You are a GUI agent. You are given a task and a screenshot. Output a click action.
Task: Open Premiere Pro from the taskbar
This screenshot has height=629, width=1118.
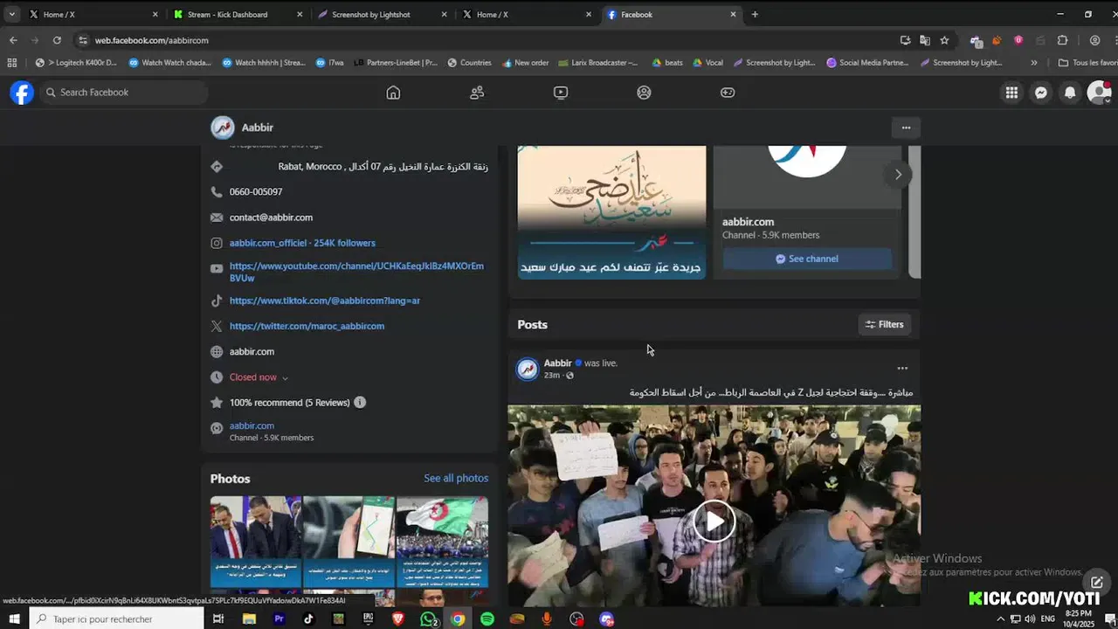tap(279, 619)
